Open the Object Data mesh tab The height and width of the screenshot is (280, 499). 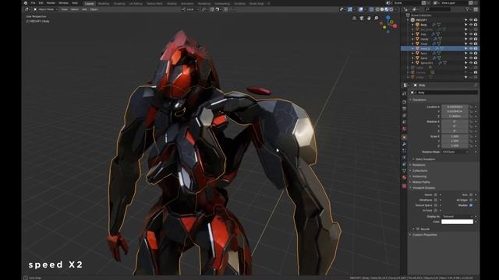tap(405, 171)
